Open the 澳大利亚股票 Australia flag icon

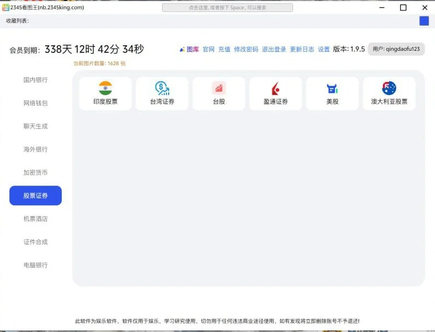click(389, 88)
